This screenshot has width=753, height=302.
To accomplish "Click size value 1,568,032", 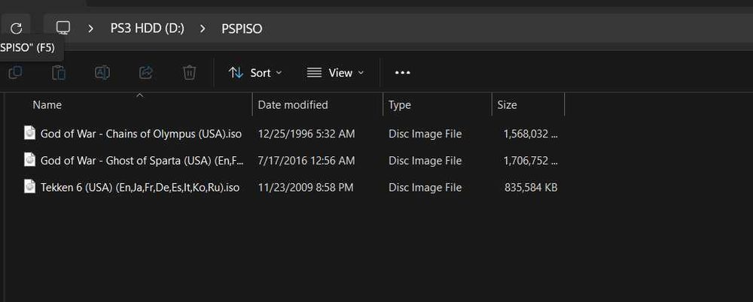I will 531,134.
